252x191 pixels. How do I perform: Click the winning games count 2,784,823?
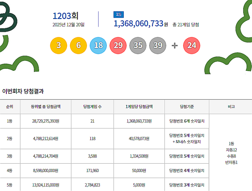point(92,185)
